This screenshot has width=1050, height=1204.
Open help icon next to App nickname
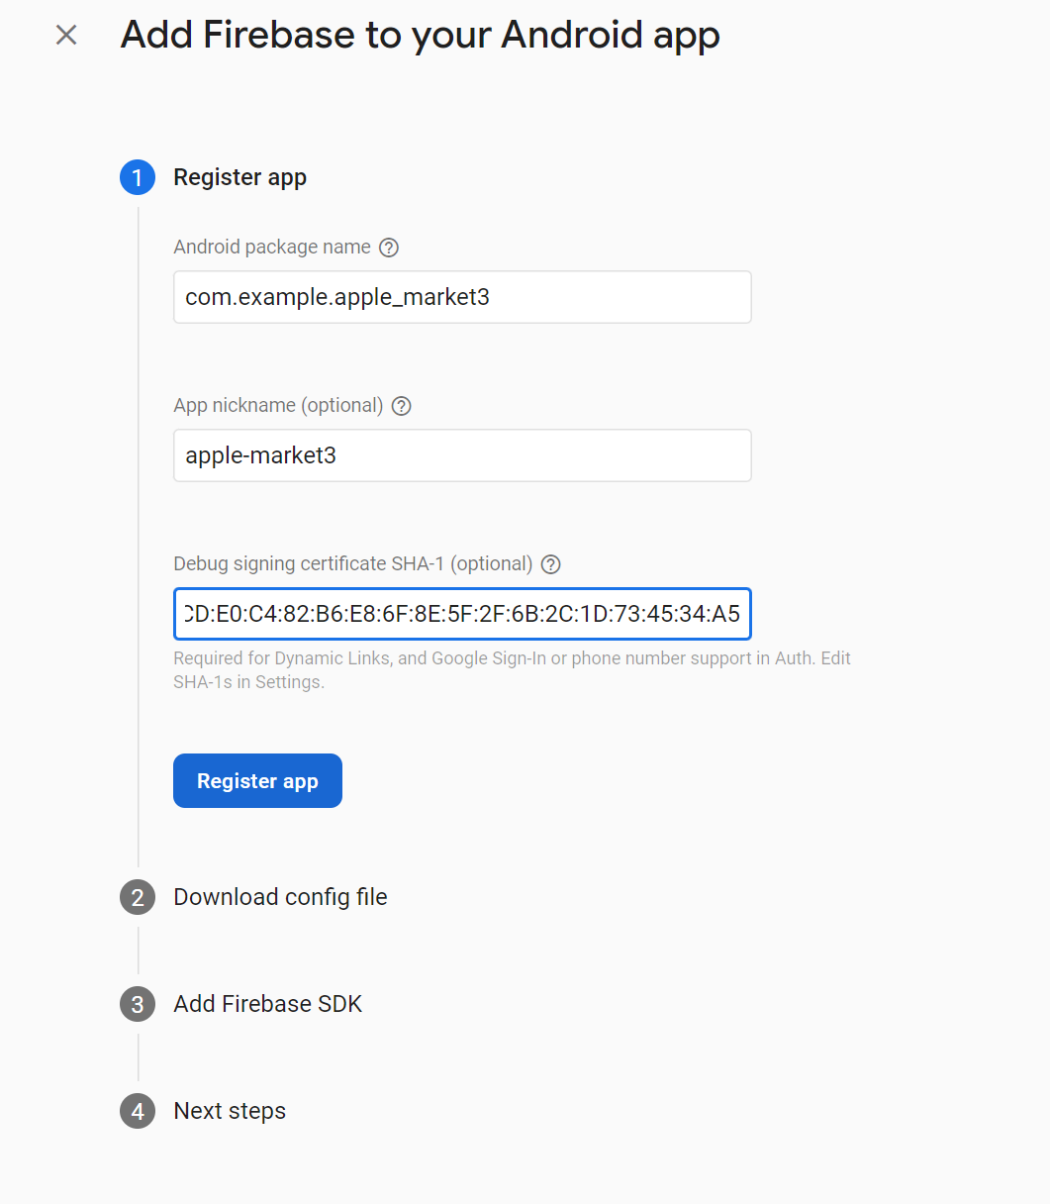(x=401, y=406)
